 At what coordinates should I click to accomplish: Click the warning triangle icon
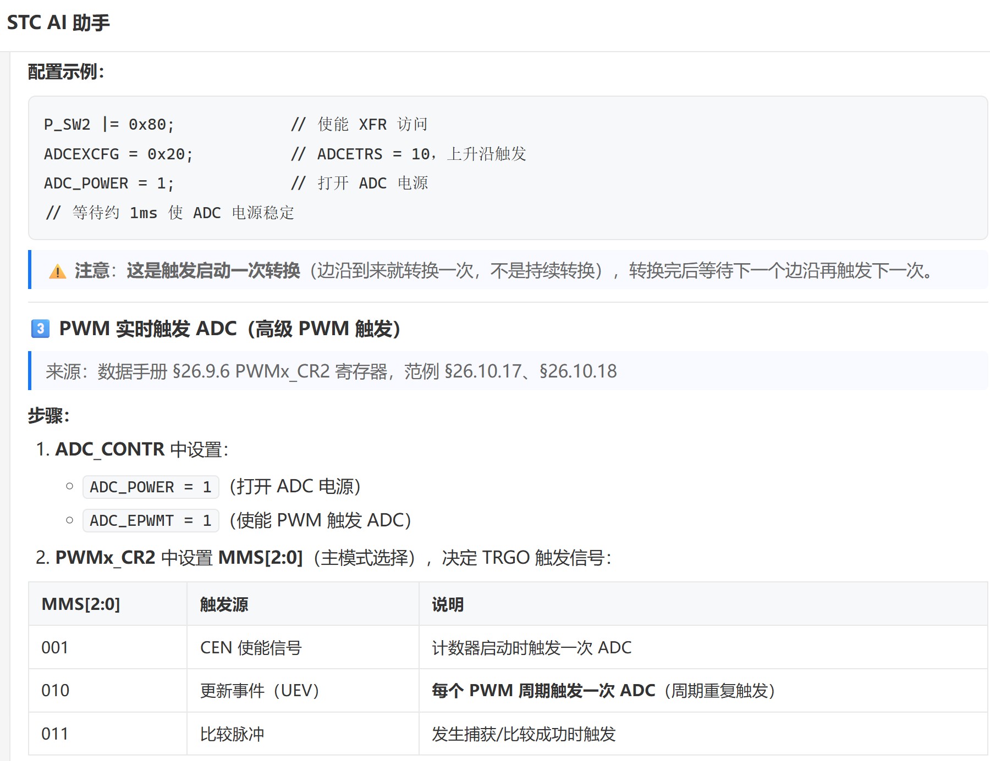click(x=58, y=271)
